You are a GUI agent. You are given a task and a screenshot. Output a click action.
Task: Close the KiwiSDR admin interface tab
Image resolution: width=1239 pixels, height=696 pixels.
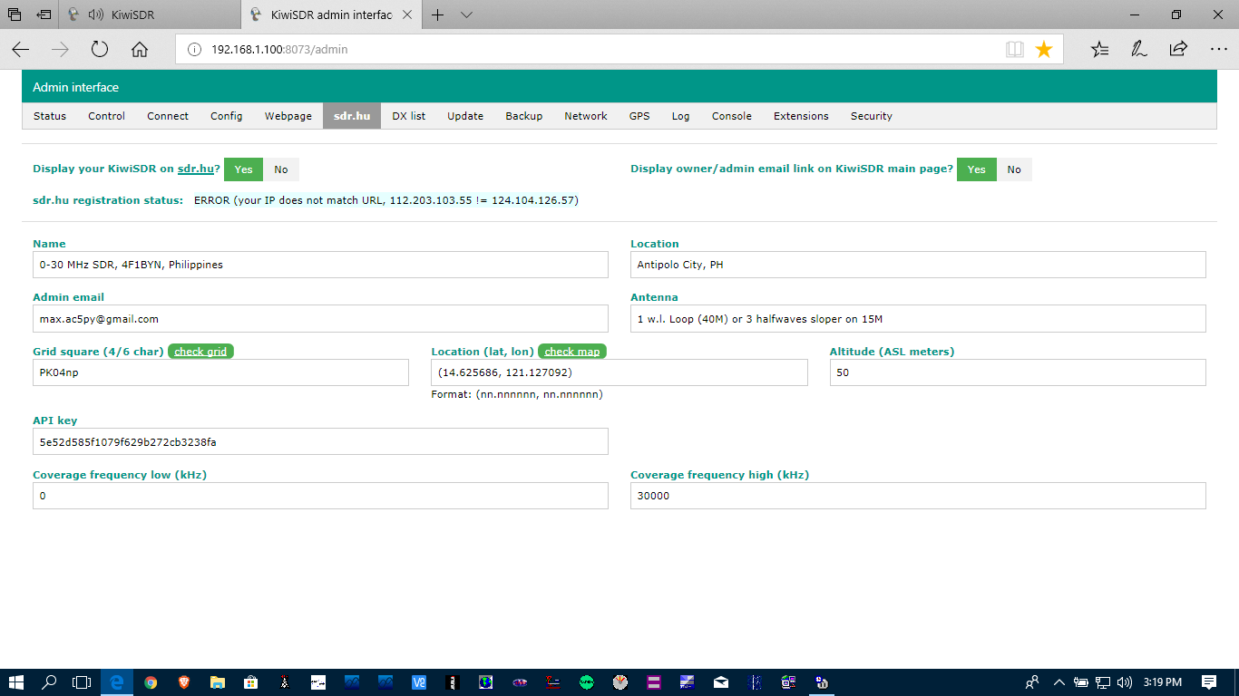[407, 14]
